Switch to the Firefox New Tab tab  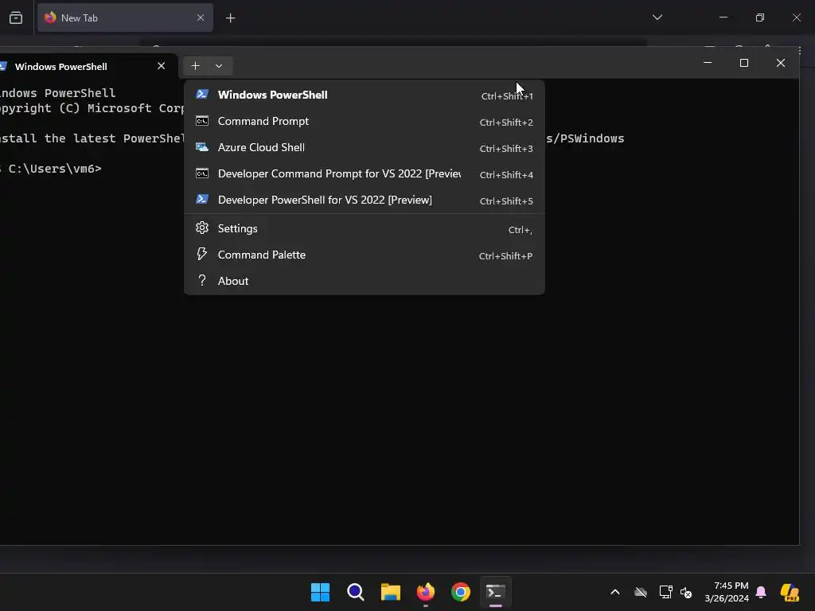point(125,18)
